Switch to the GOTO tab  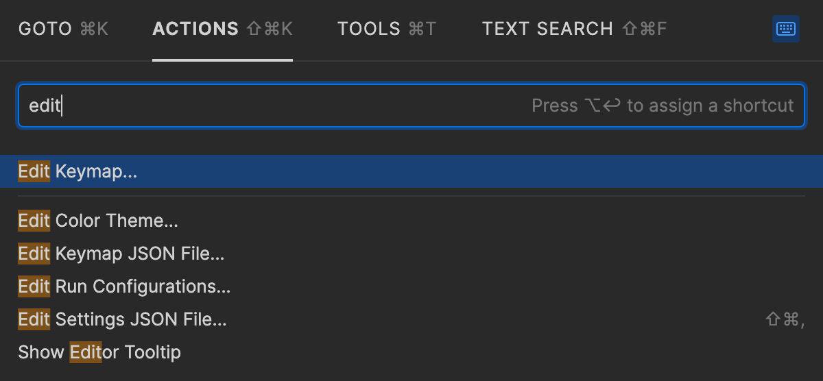tap(45, 29)
